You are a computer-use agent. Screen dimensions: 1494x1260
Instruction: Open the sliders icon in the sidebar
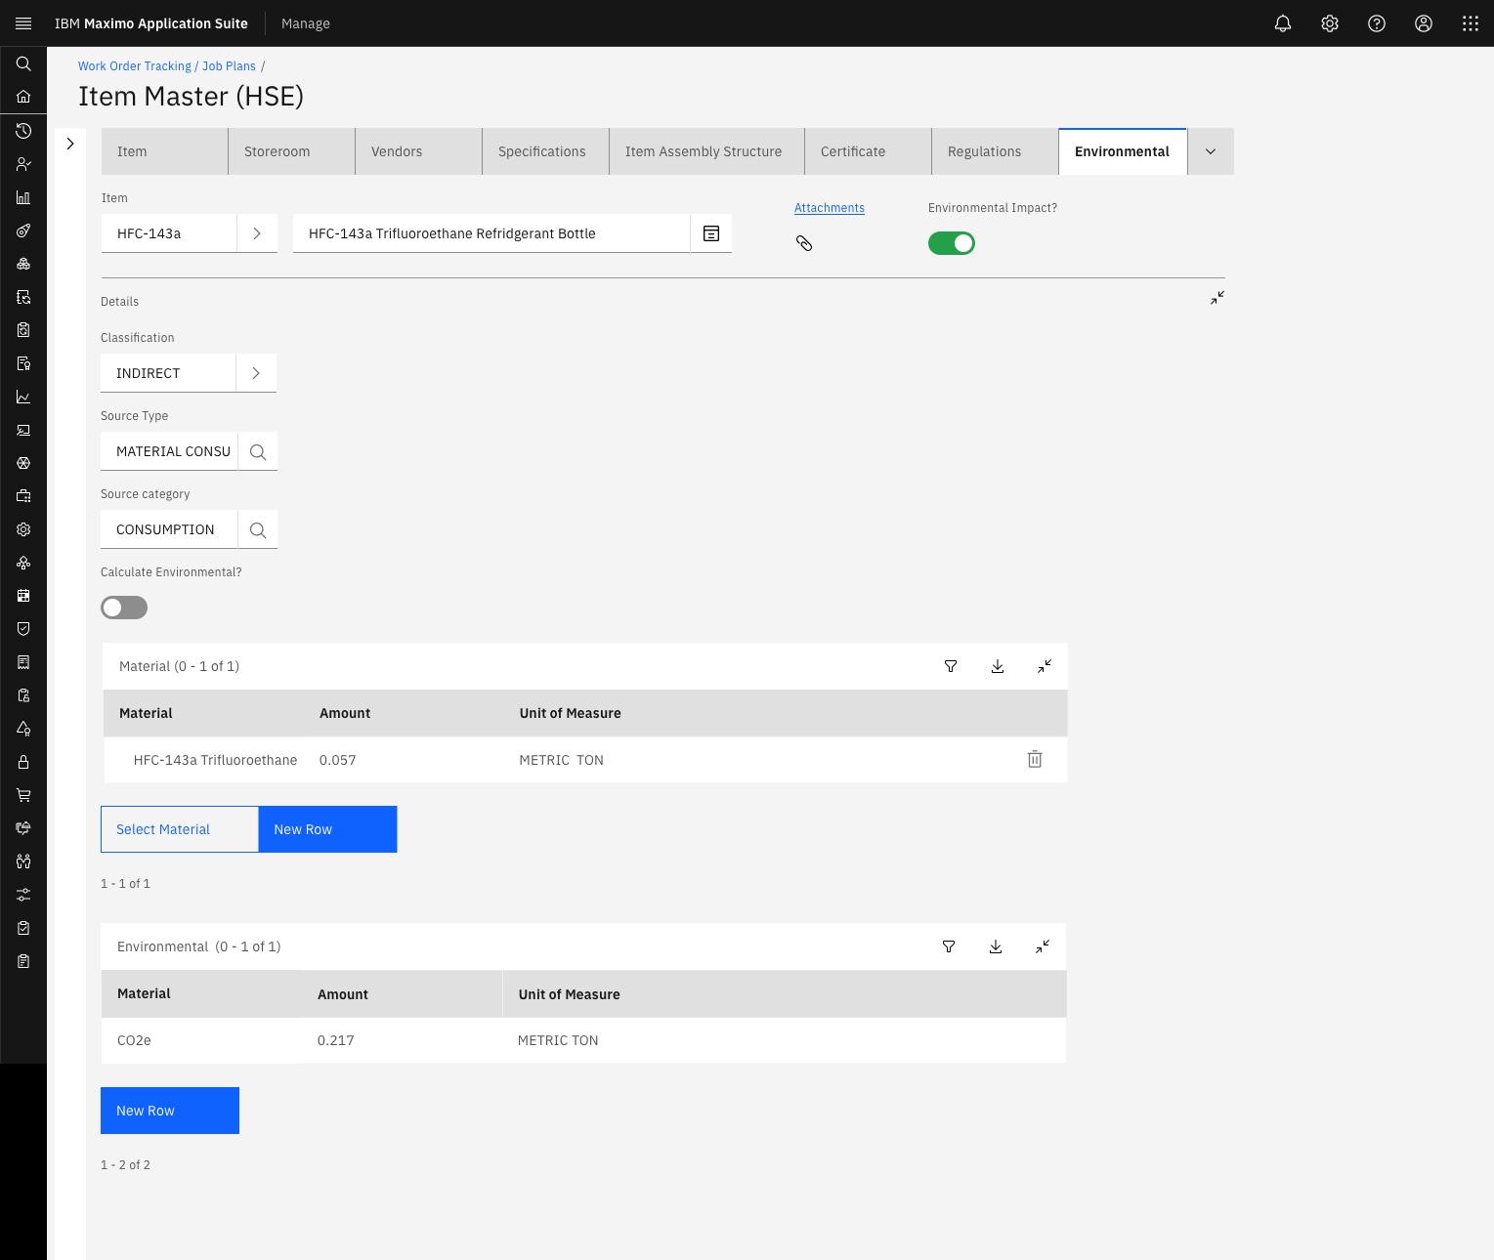23,895
